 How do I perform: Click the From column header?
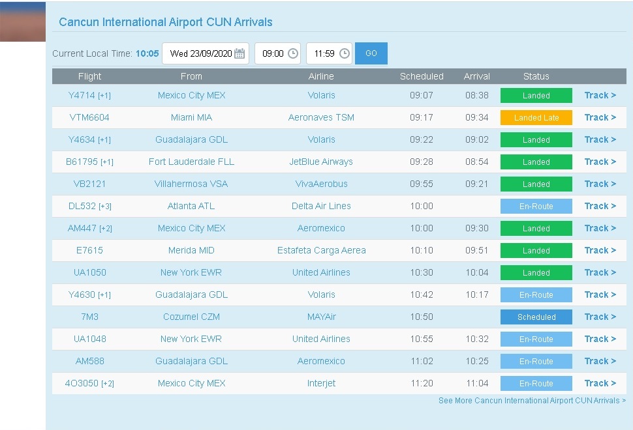pos(191,76)
